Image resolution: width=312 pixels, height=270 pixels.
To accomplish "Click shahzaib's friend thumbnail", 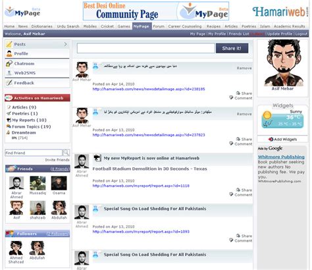I will point(38,207).
